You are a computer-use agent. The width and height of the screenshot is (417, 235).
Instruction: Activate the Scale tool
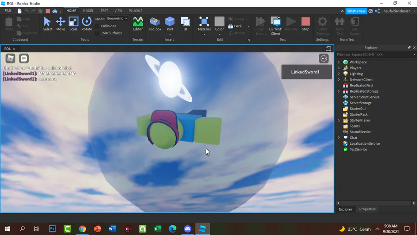tap(73, 24)
